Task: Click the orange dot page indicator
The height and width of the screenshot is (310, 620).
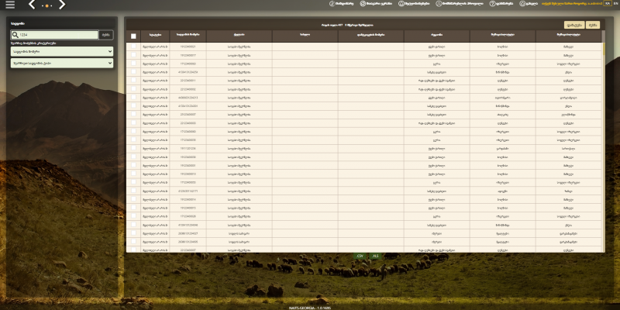Action: 47,6
